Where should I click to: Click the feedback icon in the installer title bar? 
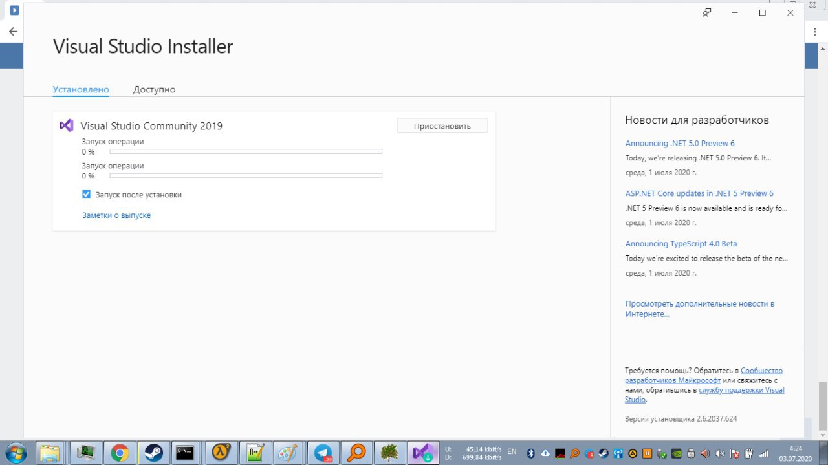(x=707, y=13)
